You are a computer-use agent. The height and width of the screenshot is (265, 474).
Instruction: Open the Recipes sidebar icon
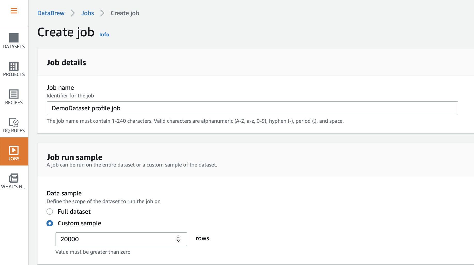(x=14, y=94)
